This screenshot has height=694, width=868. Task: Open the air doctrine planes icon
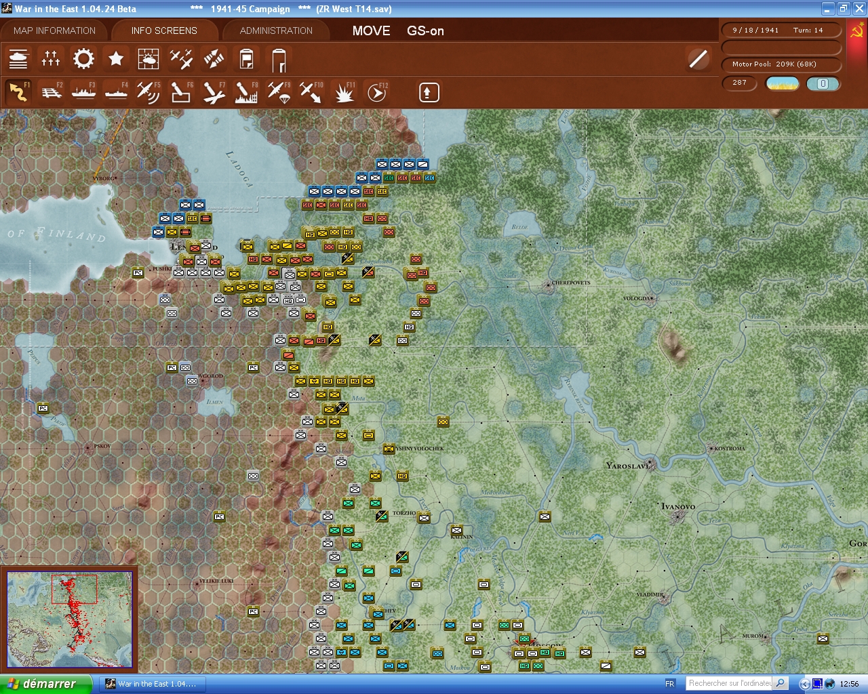[181, 59]
